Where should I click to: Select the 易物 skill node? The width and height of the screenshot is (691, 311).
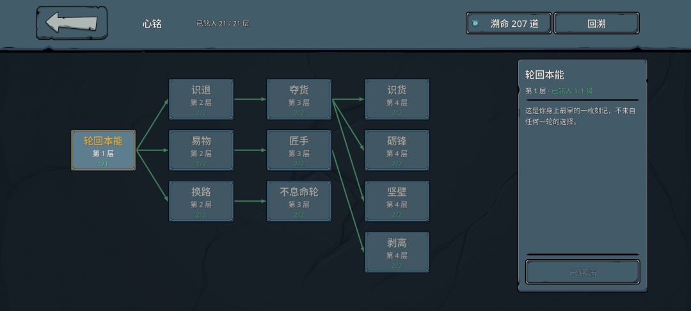(201, 150)
